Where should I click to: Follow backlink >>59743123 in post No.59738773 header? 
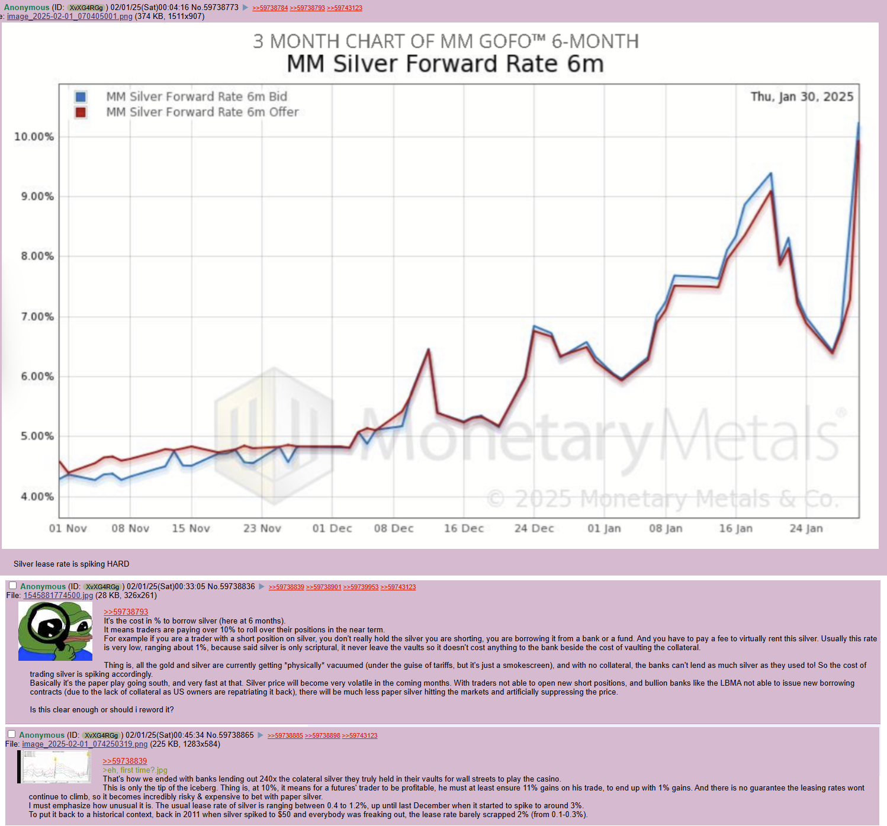tap(345, 8)
